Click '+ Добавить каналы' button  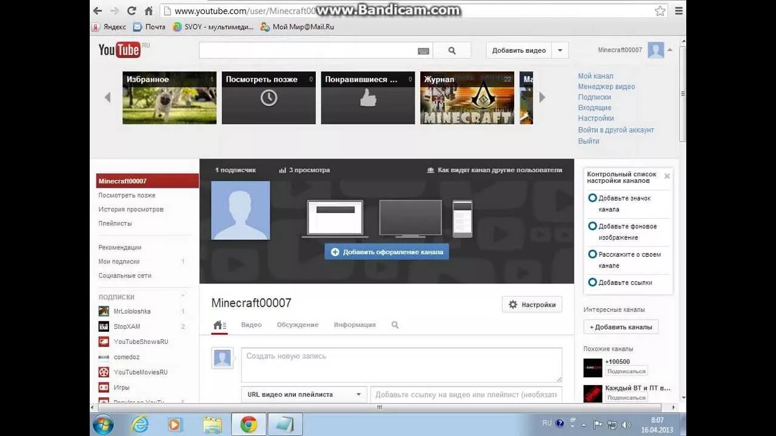click(x=621, y=327)
